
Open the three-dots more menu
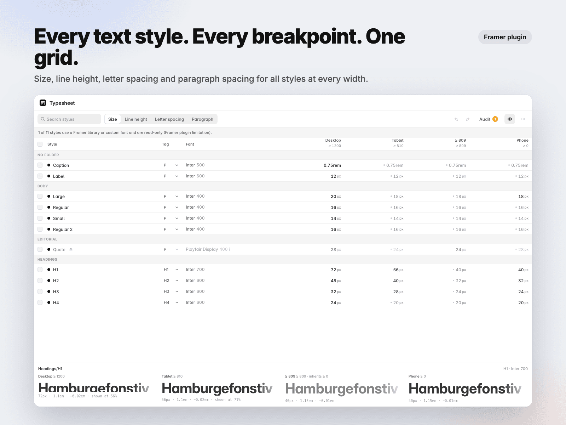(523, 119)
